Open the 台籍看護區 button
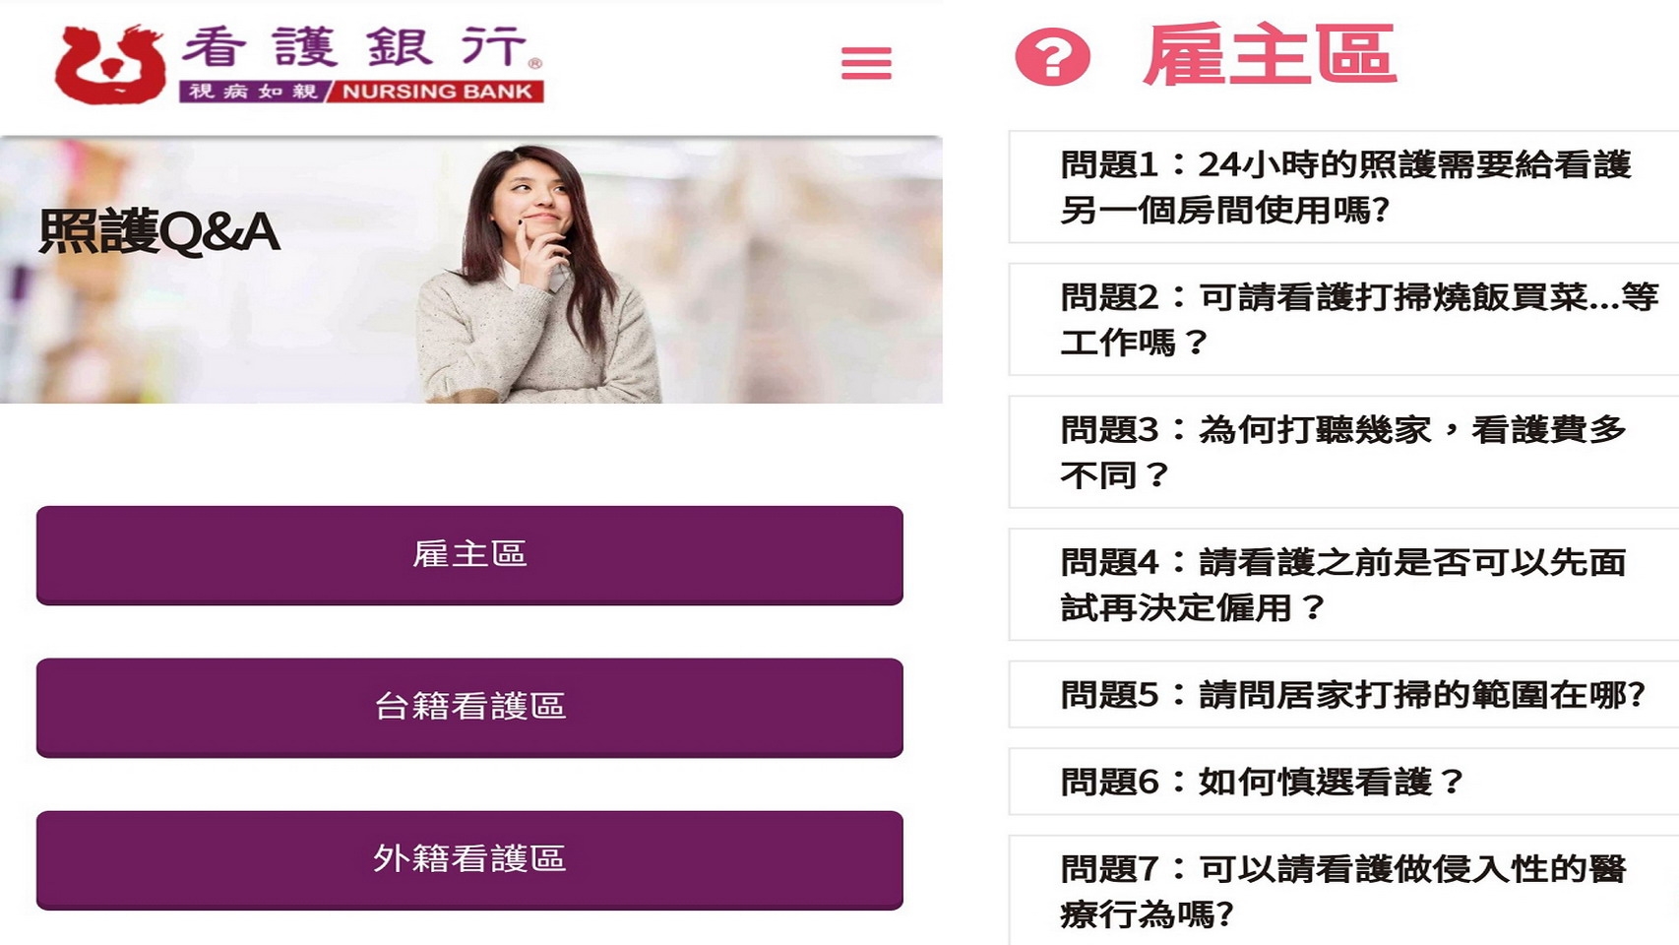The image size is (1679, 945). point(469,707)
